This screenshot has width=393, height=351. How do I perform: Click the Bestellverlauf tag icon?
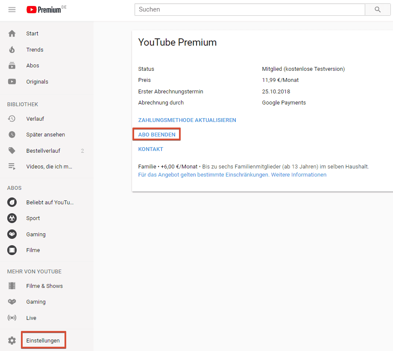[x=12, y=151]
